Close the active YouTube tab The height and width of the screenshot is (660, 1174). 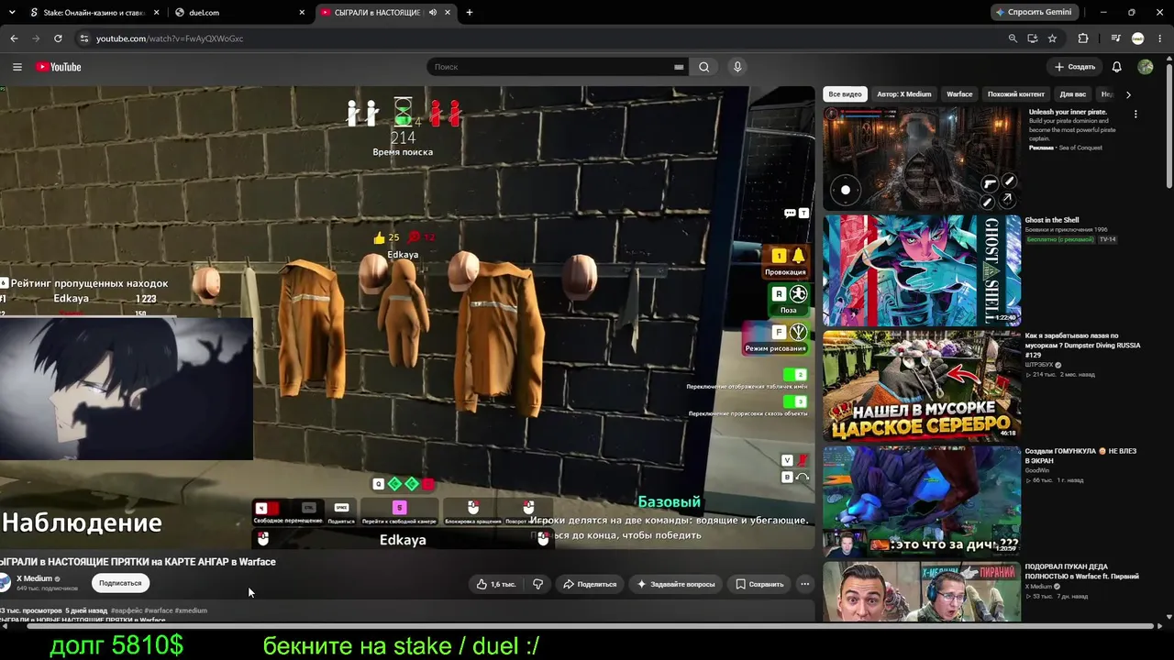(447, 13)
